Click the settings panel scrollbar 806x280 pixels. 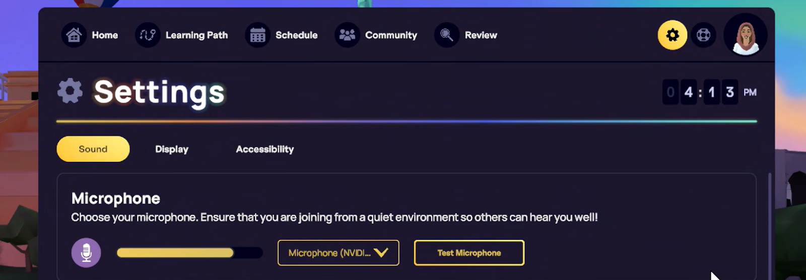[769, 226]
